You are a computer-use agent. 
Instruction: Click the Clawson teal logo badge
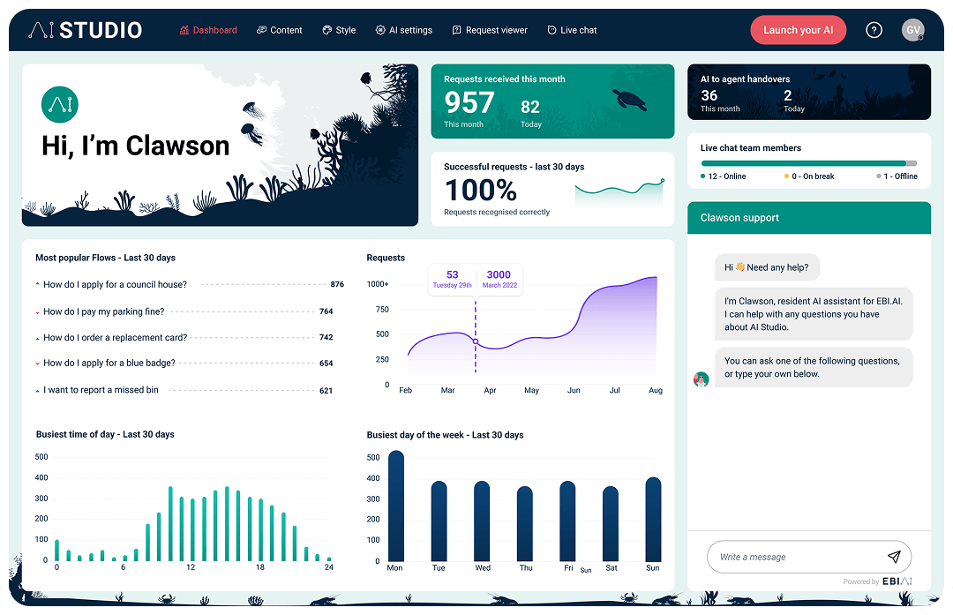pyautogui.click(x=60, y=105)
